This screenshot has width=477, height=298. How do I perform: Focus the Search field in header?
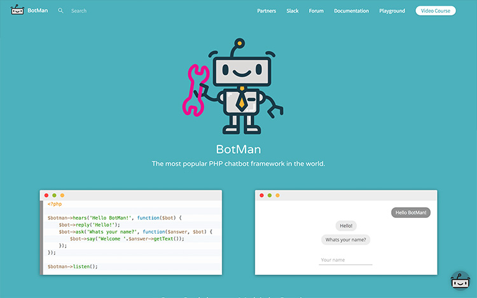tap(95, 11)
